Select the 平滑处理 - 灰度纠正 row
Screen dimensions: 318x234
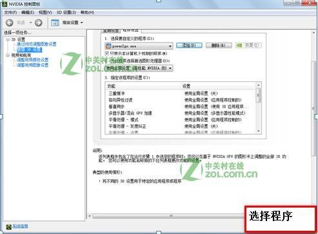coord(180,126)
